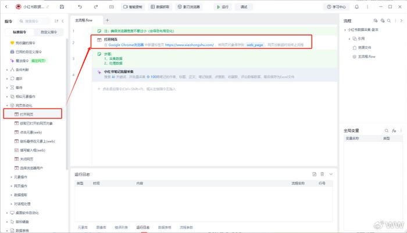This screenshot has width=407, height=233.
Task: Click the xiaohongshu.com URL in step 2
Action: (x=190, y=45)
